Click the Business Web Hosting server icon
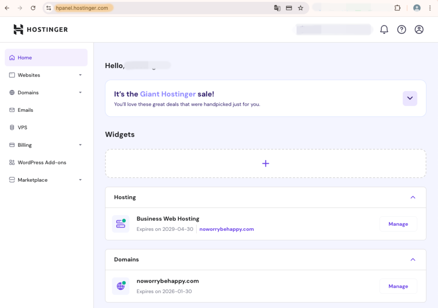Viewport: 438px width, 308px height. coord(121,224)
